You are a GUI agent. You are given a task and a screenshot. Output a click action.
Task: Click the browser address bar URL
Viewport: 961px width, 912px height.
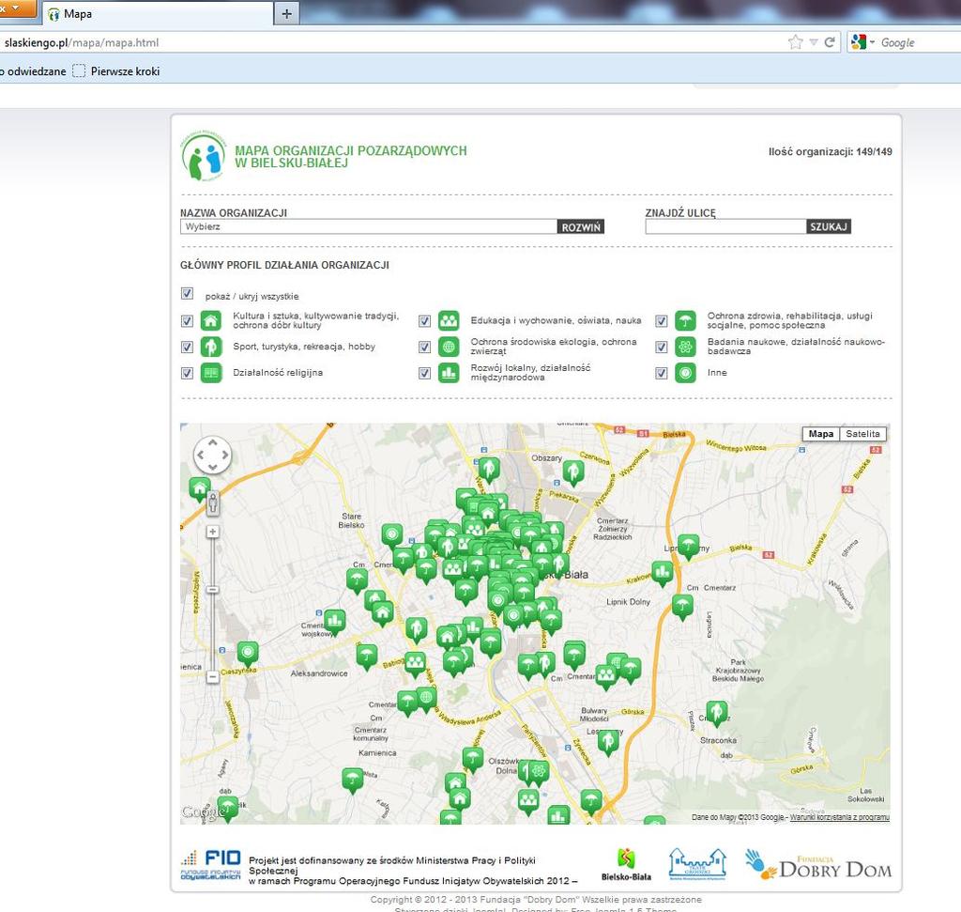(x=82, y=42)
